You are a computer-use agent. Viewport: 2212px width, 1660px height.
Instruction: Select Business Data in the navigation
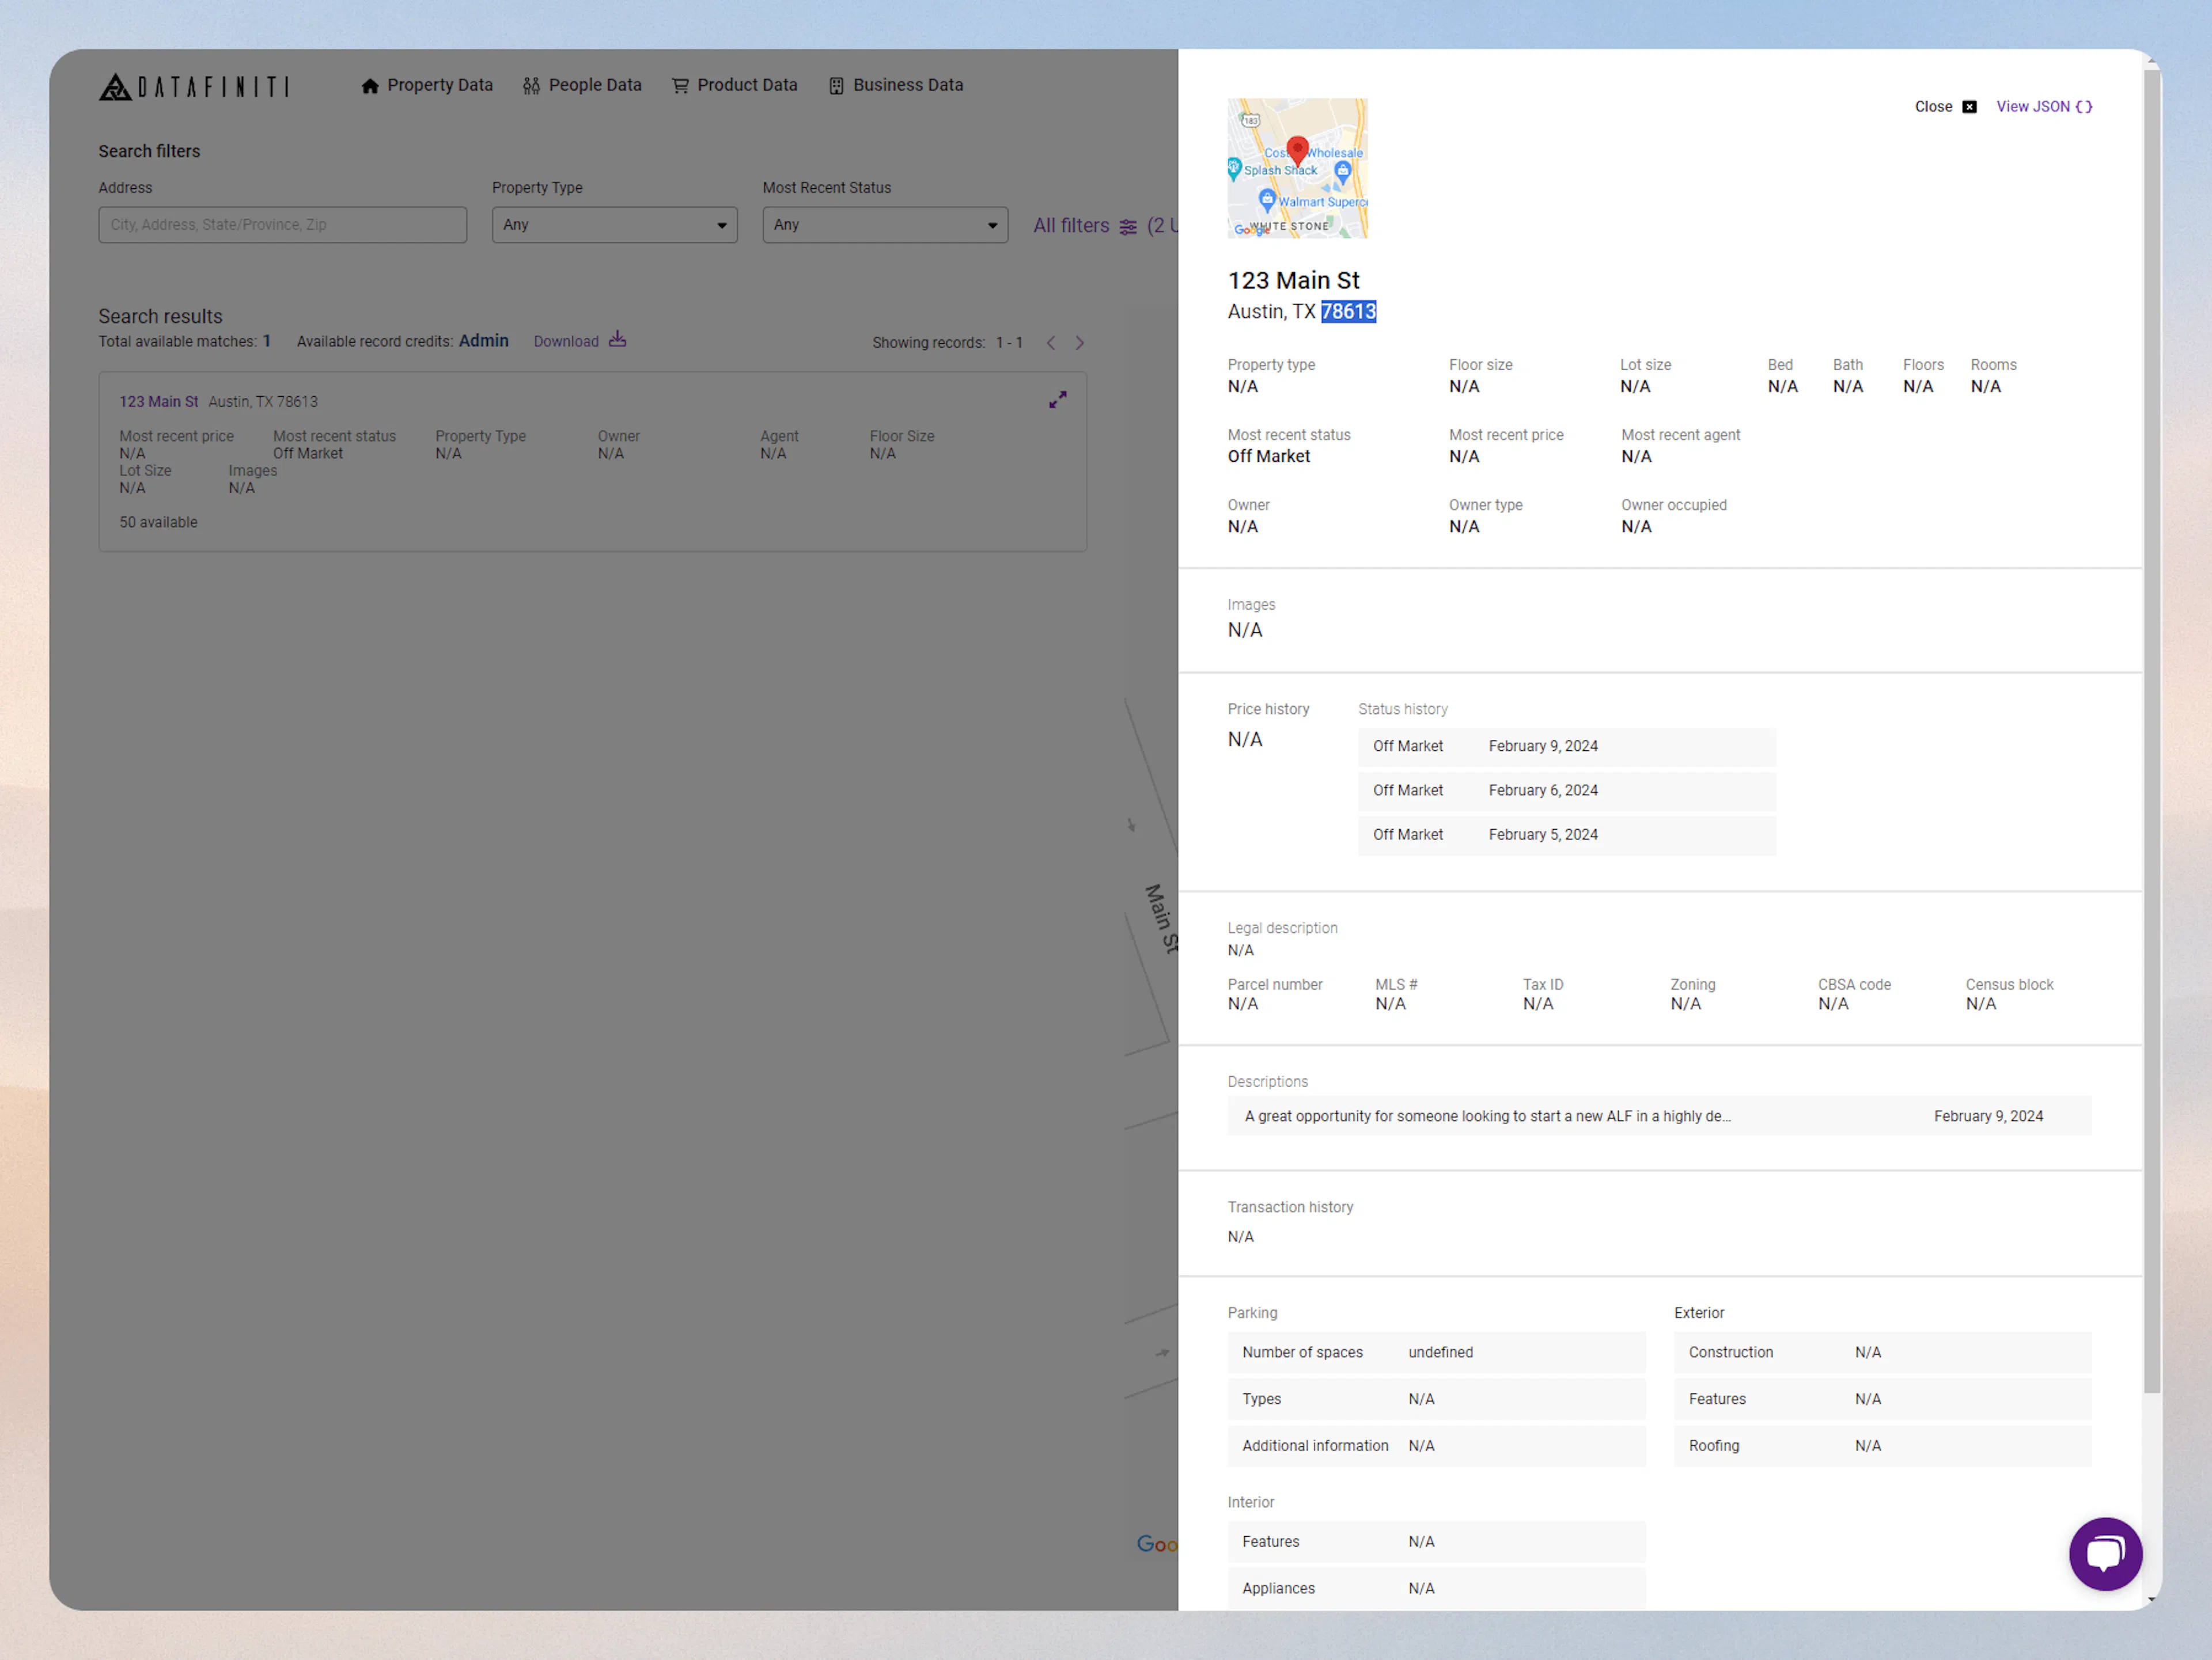tap(908, 85)
